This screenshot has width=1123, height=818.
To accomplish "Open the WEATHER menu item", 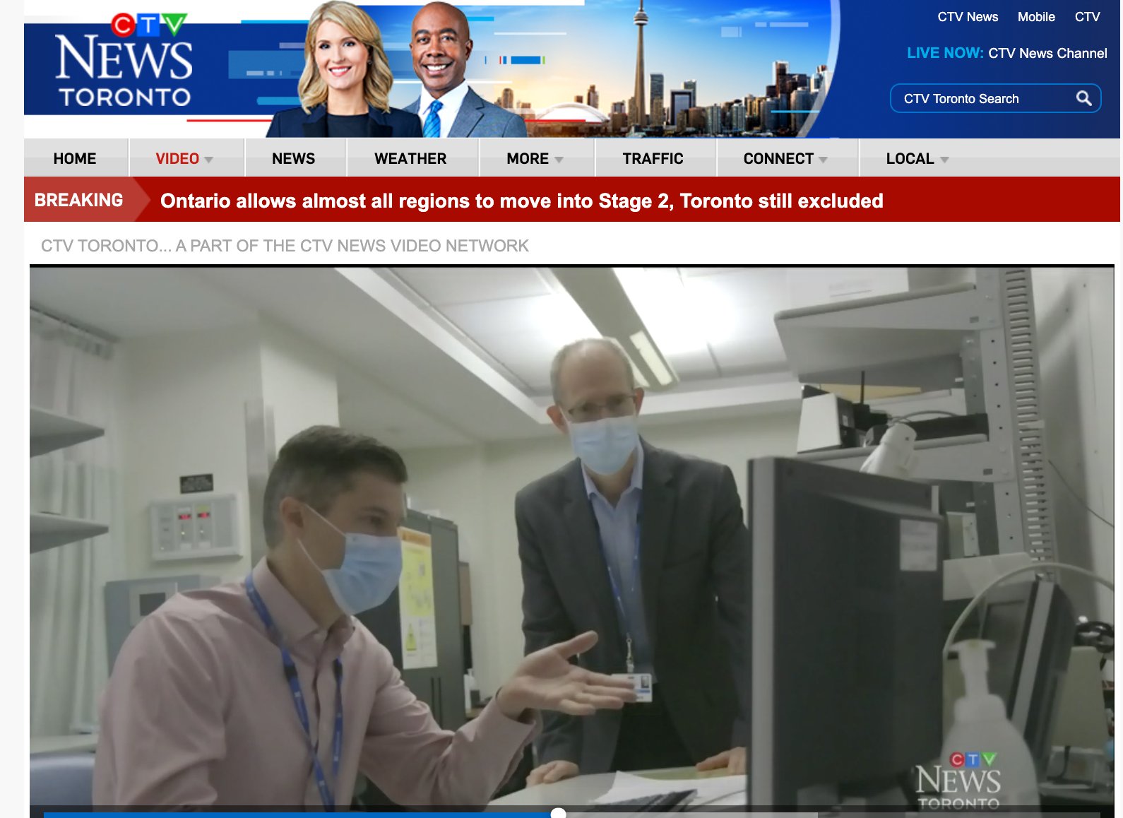I will 410,158.
